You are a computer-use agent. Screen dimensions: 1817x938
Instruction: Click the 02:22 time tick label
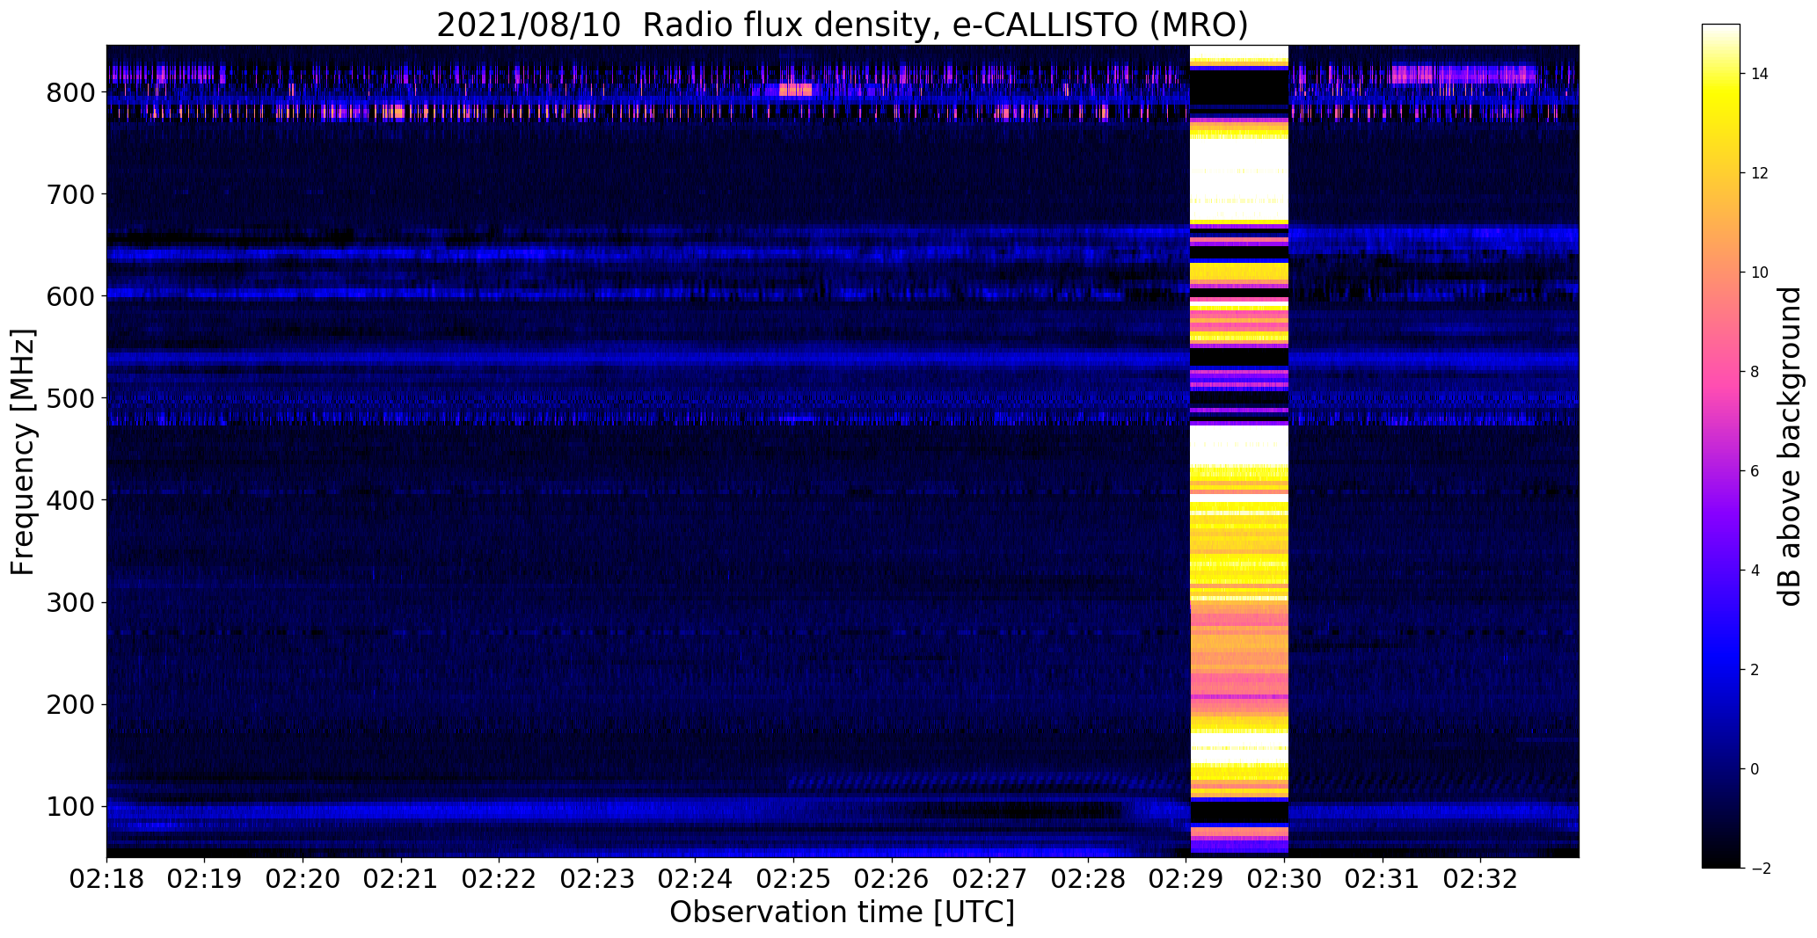pyautogui.click(x=500, y=879)
